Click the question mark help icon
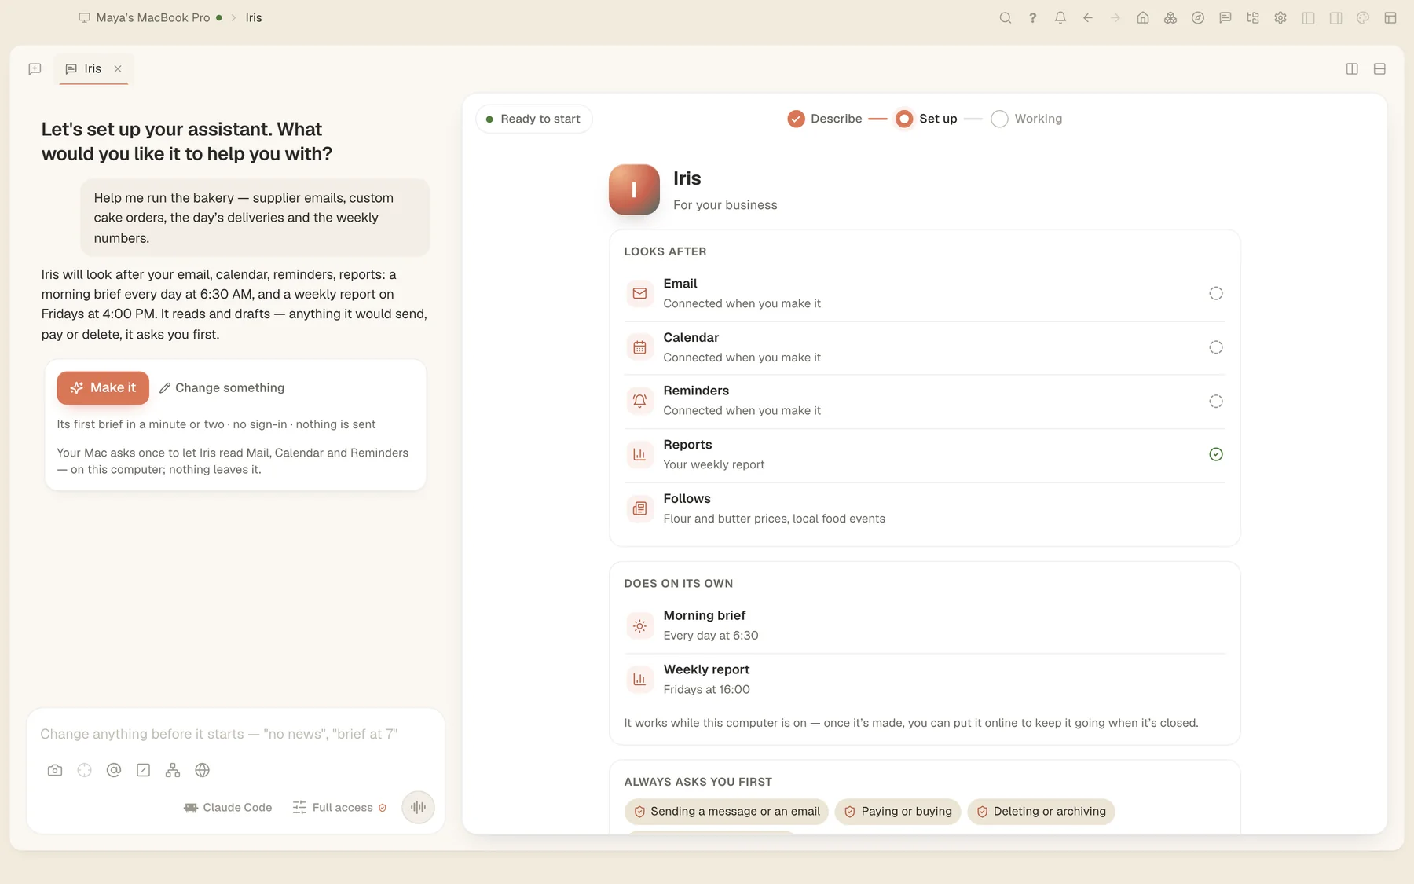1414x884 pixels. point(1032,18)
